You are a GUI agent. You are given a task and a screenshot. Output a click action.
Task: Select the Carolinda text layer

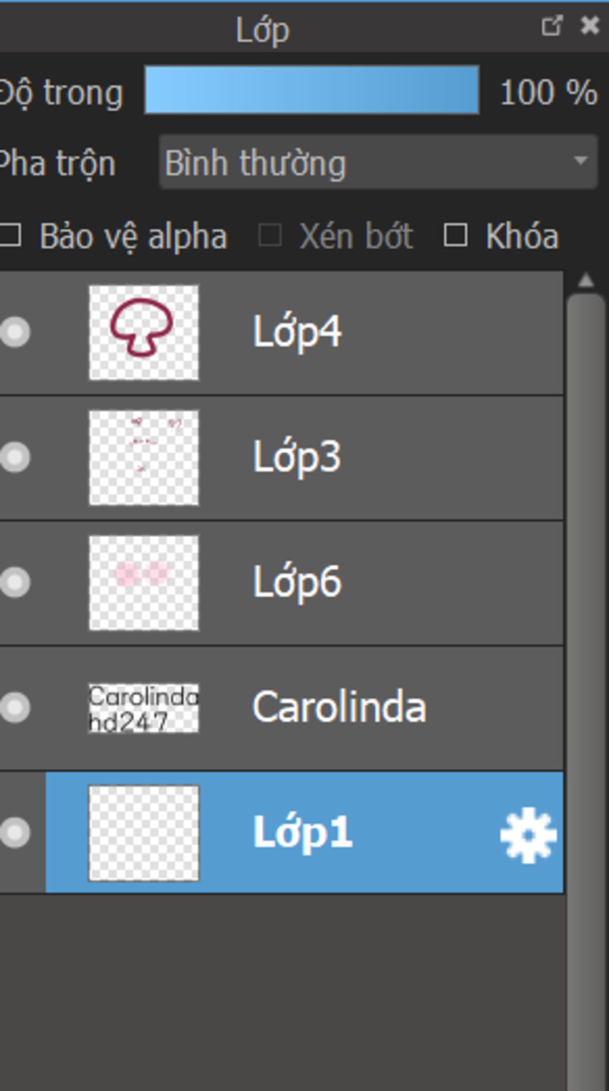click(339, 707)
